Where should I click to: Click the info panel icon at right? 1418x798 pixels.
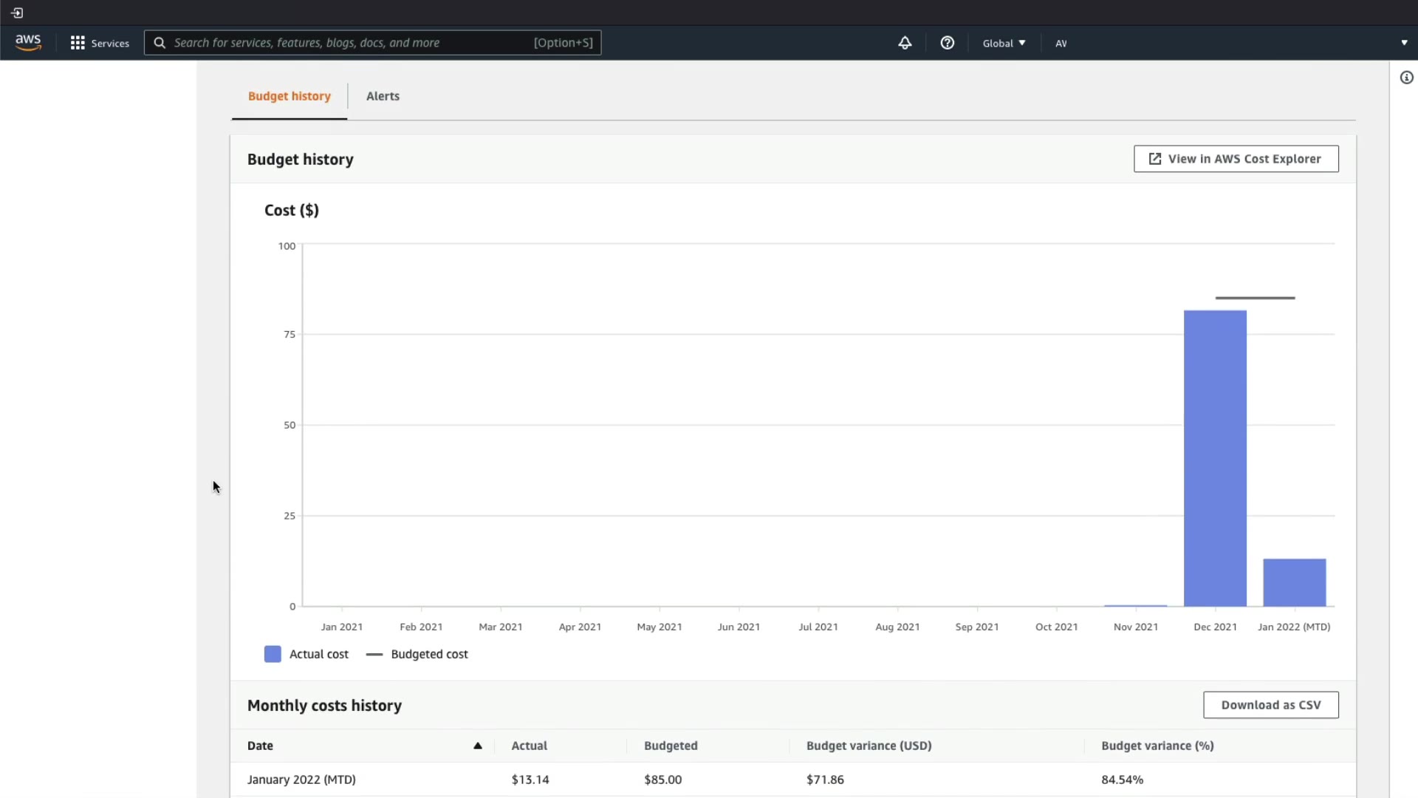(x=1406, y=78)
